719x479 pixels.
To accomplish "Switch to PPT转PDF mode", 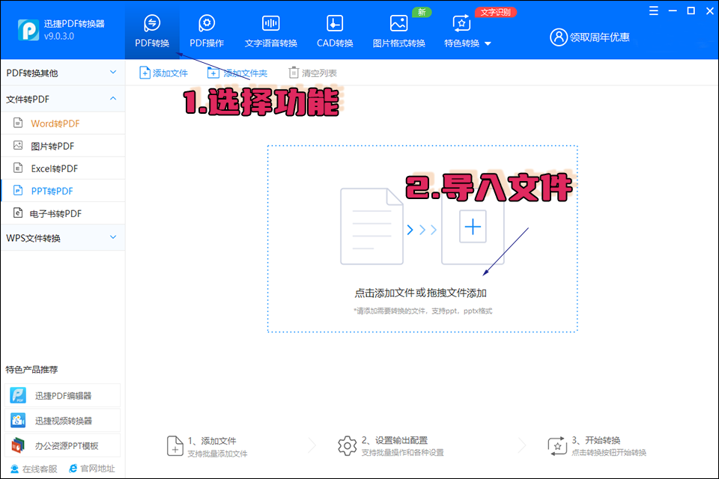I will 43,190.
